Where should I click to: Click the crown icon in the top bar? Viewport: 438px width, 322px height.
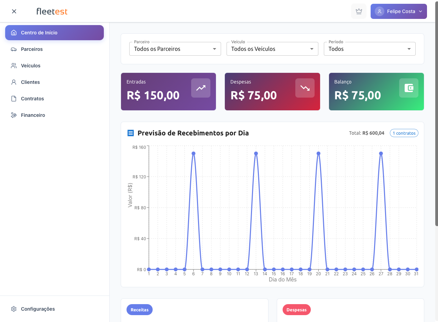click(x=359, y=11)
